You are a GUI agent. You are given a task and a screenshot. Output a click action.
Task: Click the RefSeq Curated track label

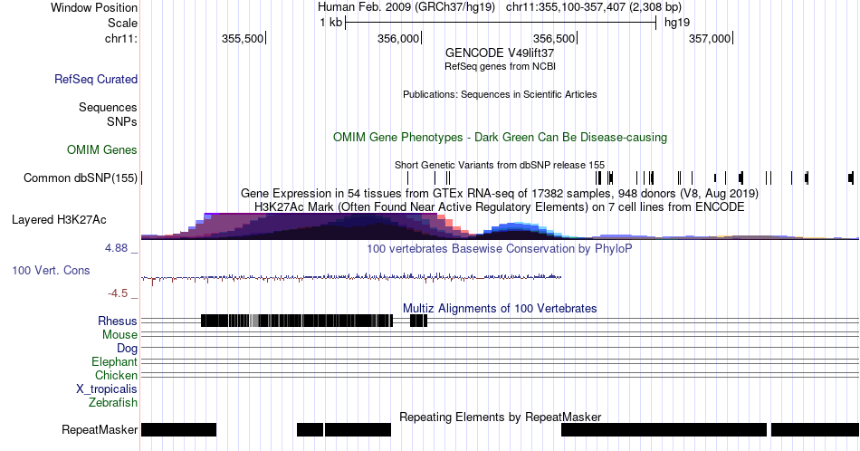[96, 79]
